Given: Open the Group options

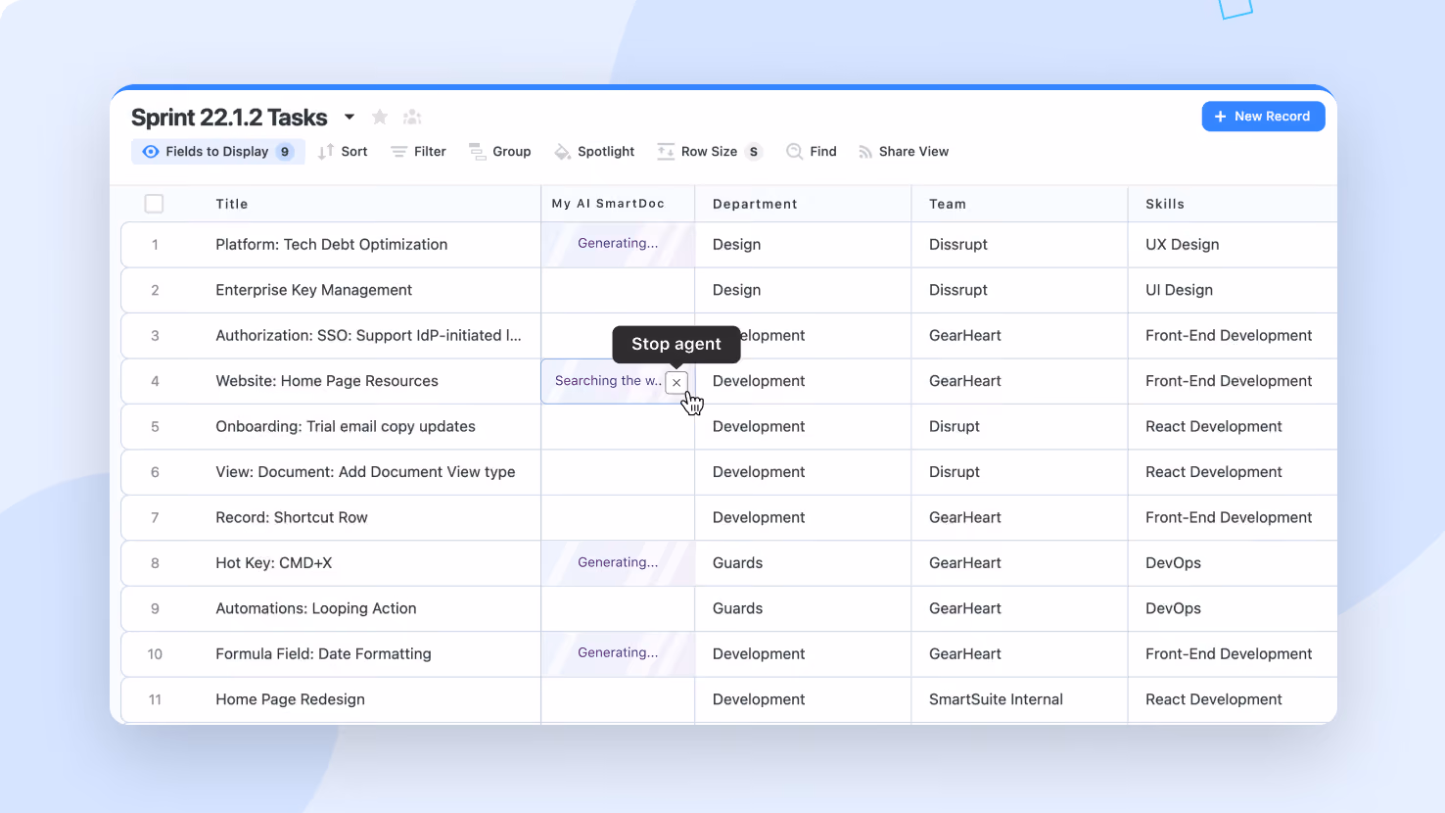Looking at the screenshot, I should coord(500,152).
